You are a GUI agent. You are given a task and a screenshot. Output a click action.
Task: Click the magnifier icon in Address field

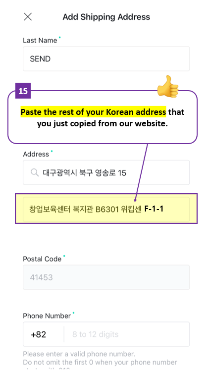(35, 172)
